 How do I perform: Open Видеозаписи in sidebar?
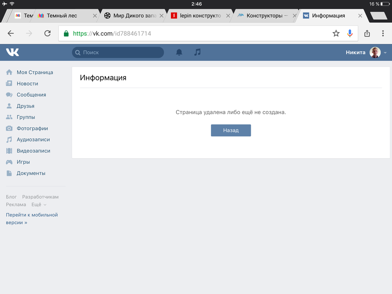click(x=33, y=151)
